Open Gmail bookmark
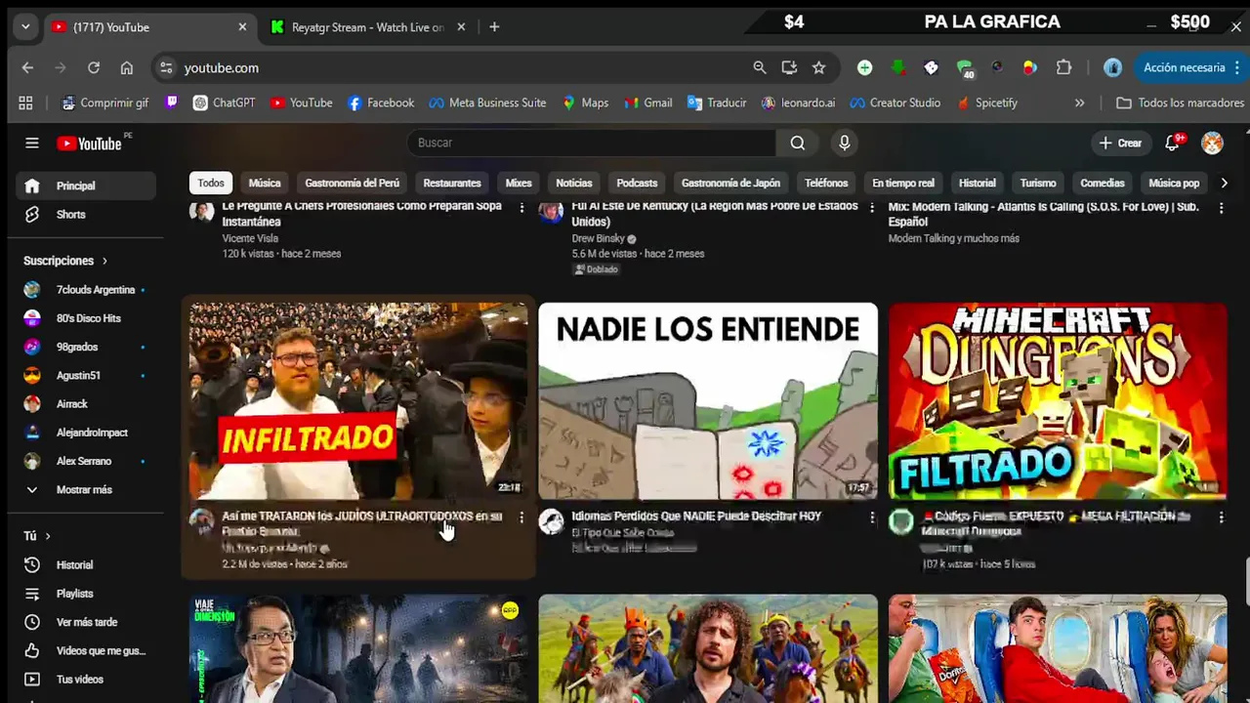The image size is (1250, 703). coord(647,103)
